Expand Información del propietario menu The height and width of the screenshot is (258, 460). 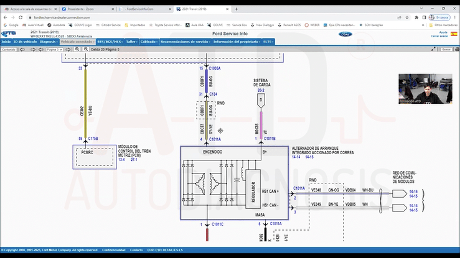pyautogui.click(x=237, y=42)
